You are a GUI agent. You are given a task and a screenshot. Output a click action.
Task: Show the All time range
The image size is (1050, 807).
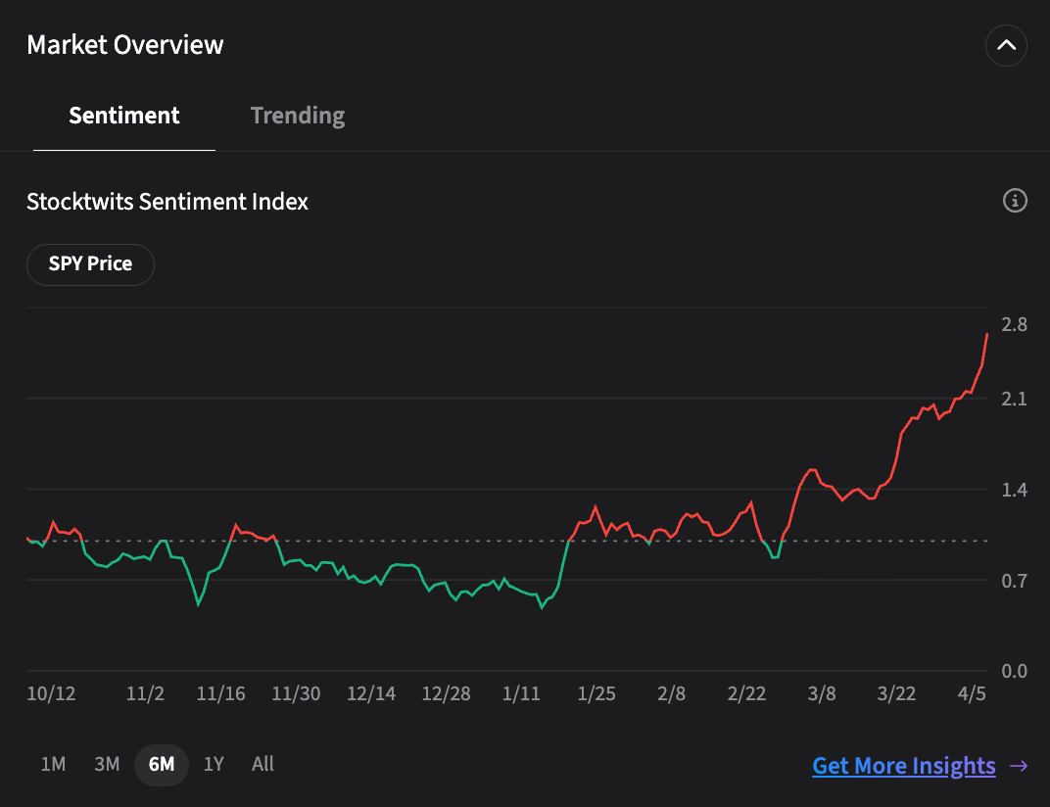[x=262, y=764]
